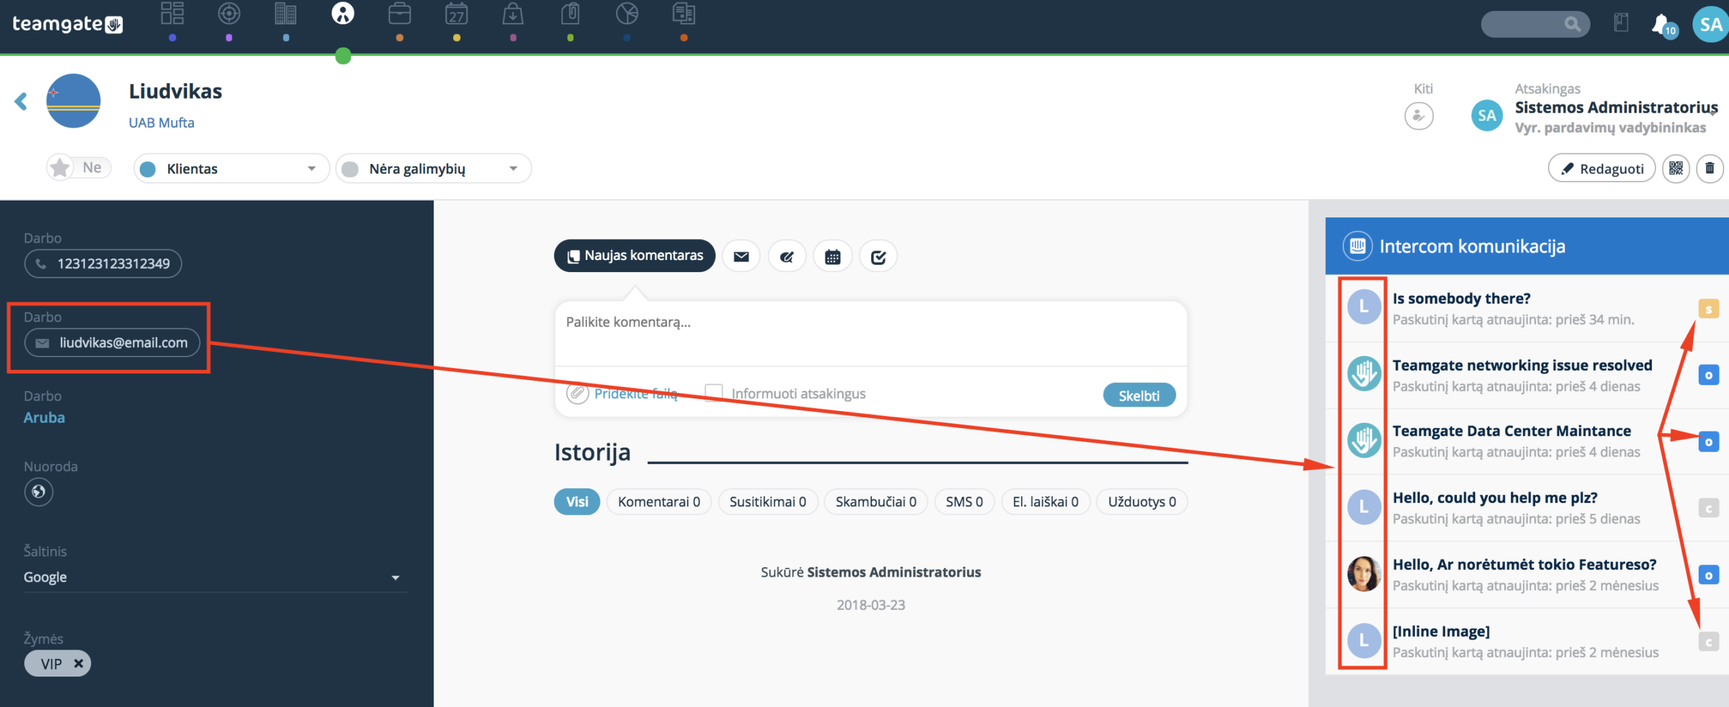This screenshot has height=707, width=1729.
Task: Check the Informuoti atsakingus checkbox
Action: pyautogui.click(x=713, y=393)
